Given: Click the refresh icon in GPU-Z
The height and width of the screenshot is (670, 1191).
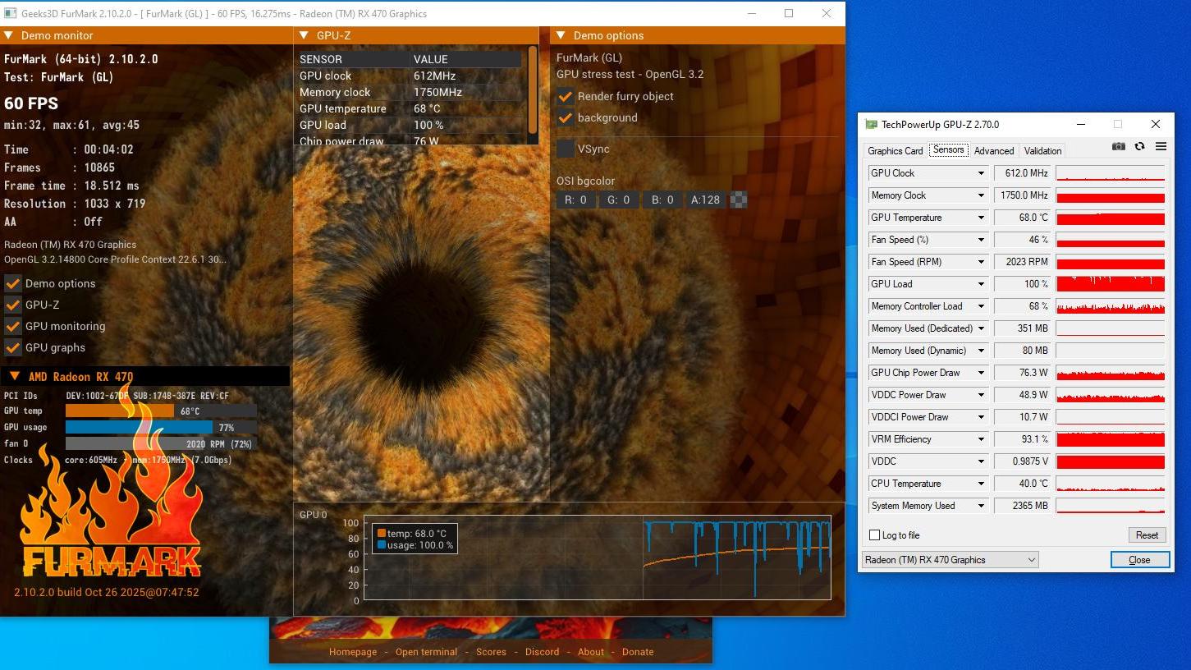Looking at the screenshot, I should click(1139, 147).
